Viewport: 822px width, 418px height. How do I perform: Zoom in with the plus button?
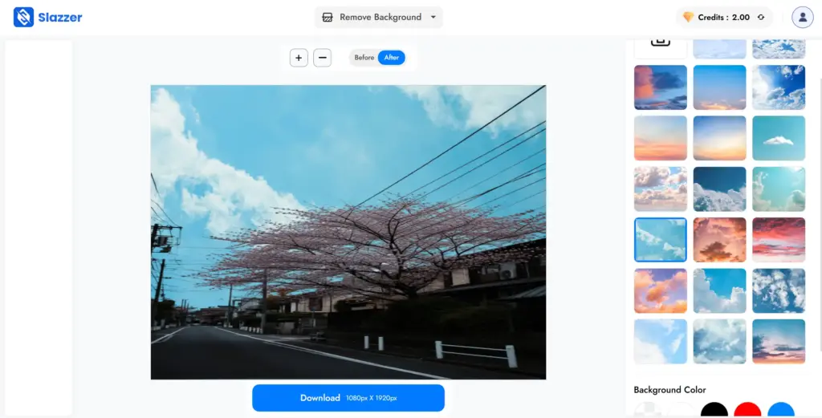click(299, 58)
